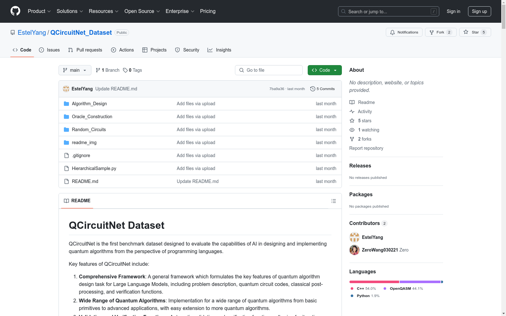Click the book icon in README header
This screenshot has height=316, width=506.
coord(66,201)
